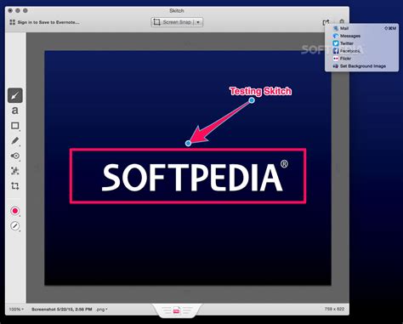Click the image dimensions text

(334, 309)
